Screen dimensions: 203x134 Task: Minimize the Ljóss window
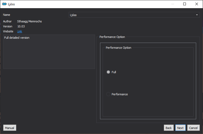(x=173, y=4)
